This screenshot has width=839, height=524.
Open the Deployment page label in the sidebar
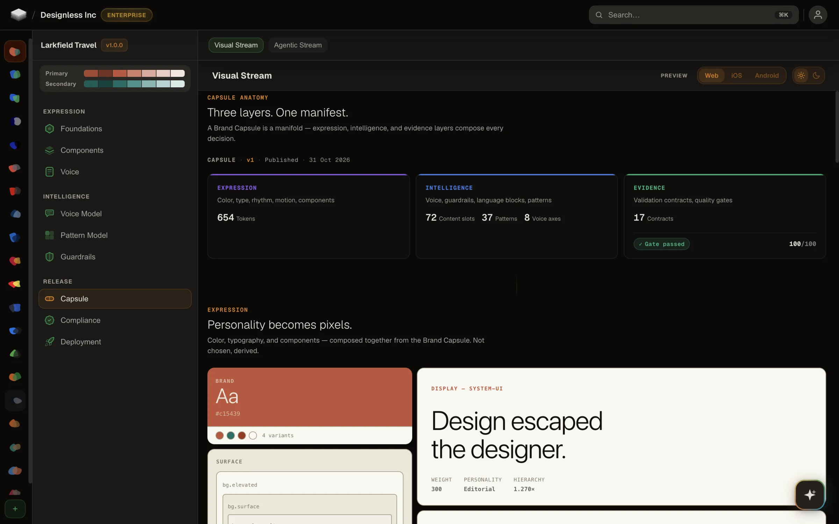[x=81, y=342]
